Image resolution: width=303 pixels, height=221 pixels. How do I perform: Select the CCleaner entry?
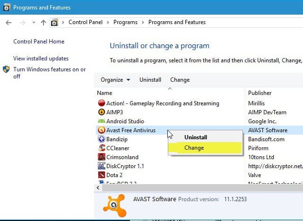tap(118, 148)
